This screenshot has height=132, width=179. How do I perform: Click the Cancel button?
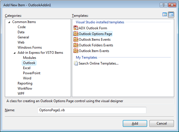(x=162, y=123)
